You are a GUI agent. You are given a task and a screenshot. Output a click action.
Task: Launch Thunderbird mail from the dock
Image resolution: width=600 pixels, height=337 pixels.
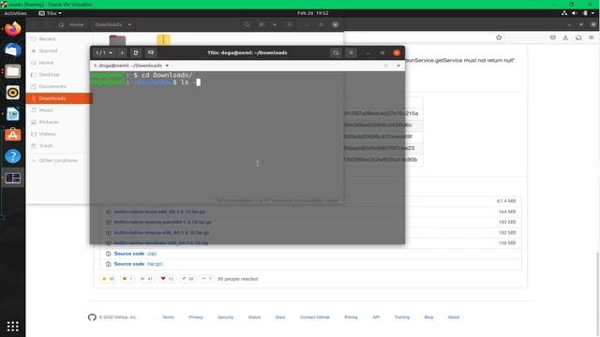[x=12, y=50]
